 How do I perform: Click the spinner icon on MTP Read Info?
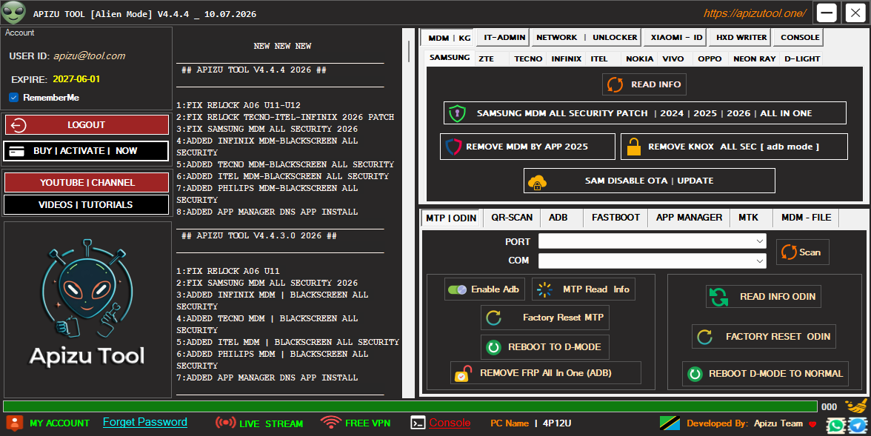point(545,289)
